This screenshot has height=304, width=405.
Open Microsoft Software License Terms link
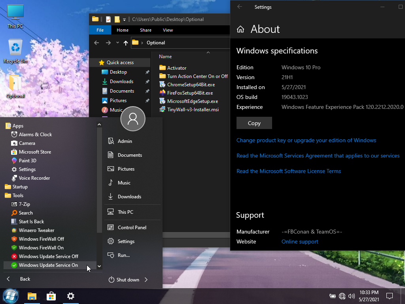pyautogui.click(x=288, y=171)
